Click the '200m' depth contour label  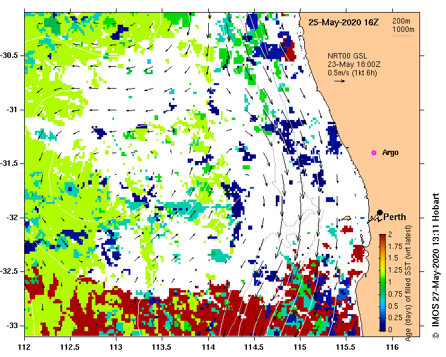[401, 21]
